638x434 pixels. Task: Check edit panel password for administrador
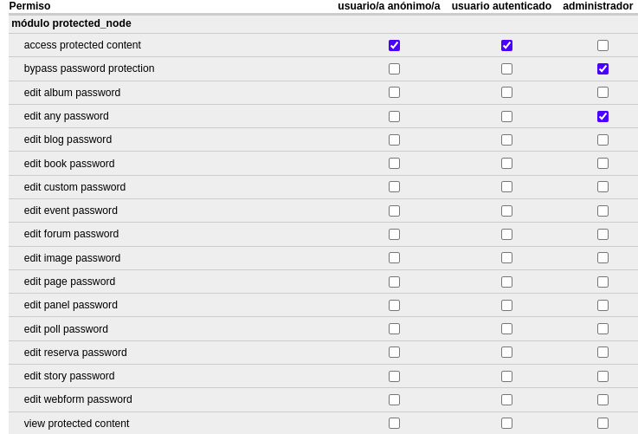[603, 305]
